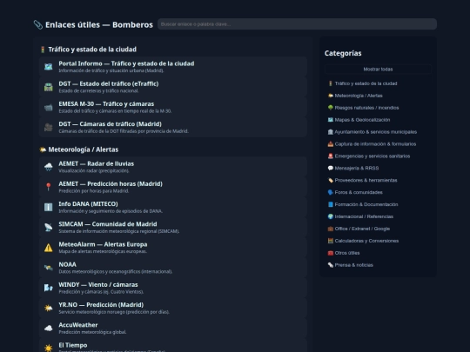Select category 'Ayuntamiento & servicios municipales'
The image size is (470, 352).
(x=378, y=132)
